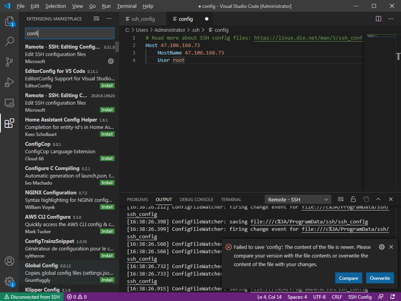Click the split editor right icon

tap(378, 19)
